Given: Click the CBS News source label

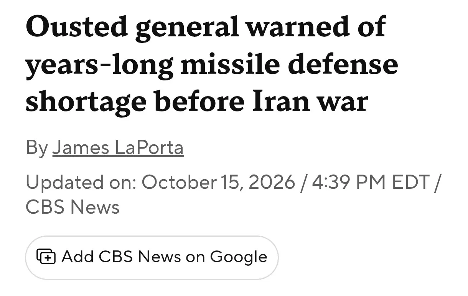Looking at the screenshot, I should tap(73, 207).
